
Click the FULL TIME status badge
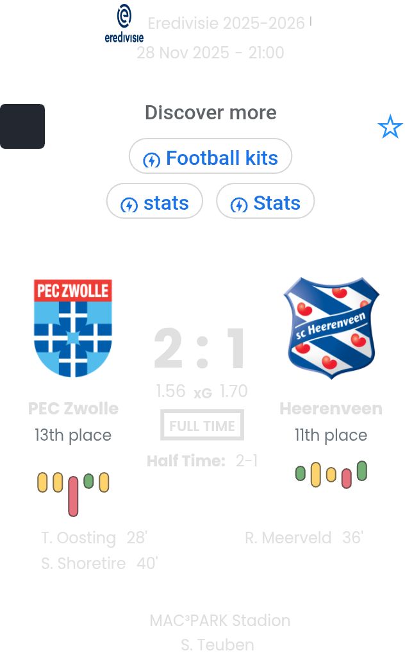[x=202, y=425]
